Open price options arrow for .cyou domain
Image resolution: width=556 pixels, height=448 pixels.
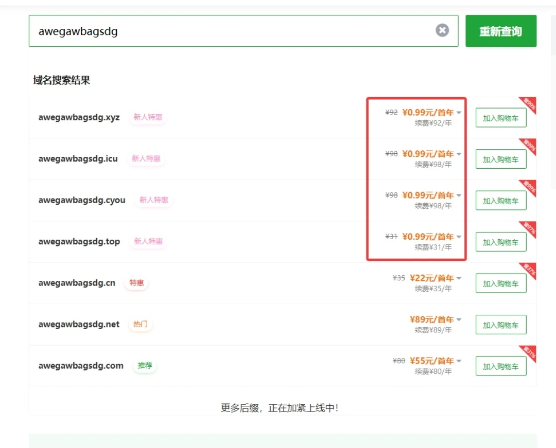pos(459,195)
